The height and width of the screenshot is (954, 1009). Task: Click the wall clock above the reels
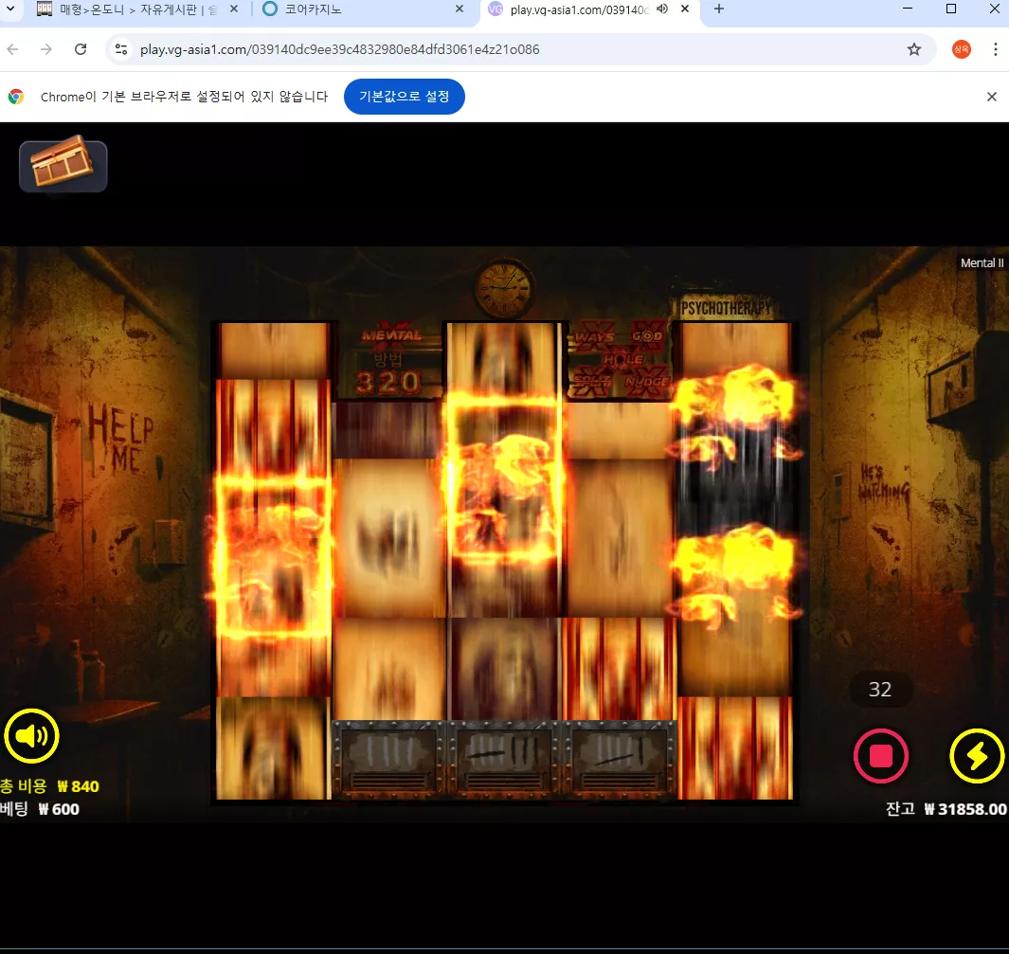click(504, 288)
